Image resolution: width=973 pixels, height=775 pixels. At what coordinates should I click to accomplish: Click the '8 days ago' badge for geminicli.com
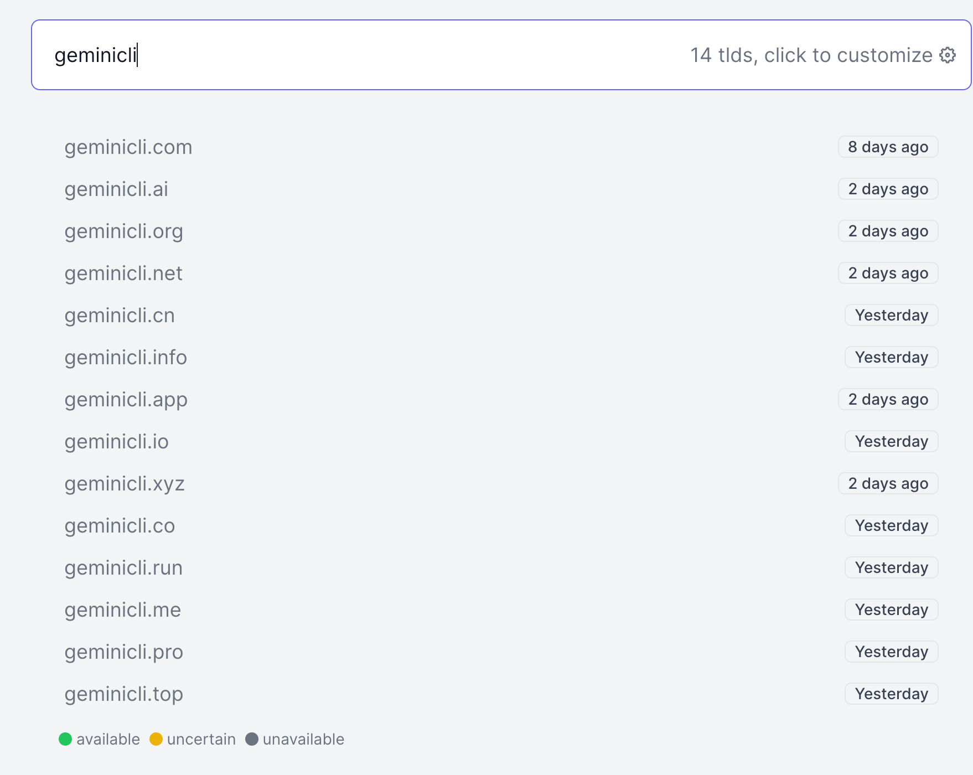pyautogui.click(x=888, y=147)
